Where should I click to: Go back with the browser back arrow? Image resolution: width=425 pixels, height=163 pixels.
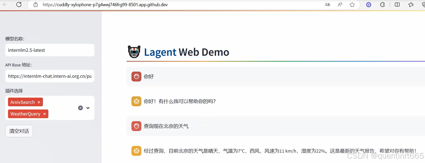[5, 4]
